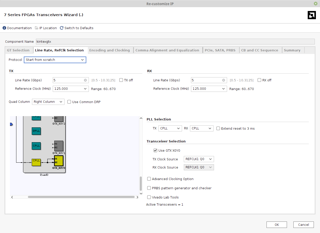Open the Protocol dropdown
Screen dimensions: 320x233
click(82, 60)
